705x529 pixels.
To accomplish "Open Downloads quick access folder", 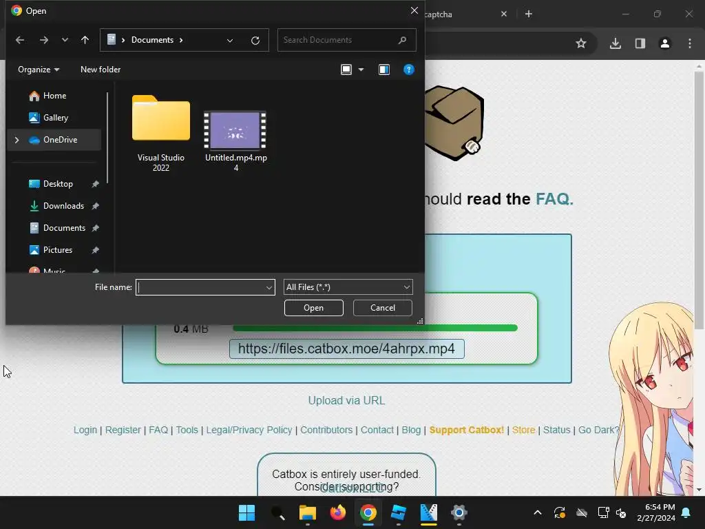I will (63, 206).
